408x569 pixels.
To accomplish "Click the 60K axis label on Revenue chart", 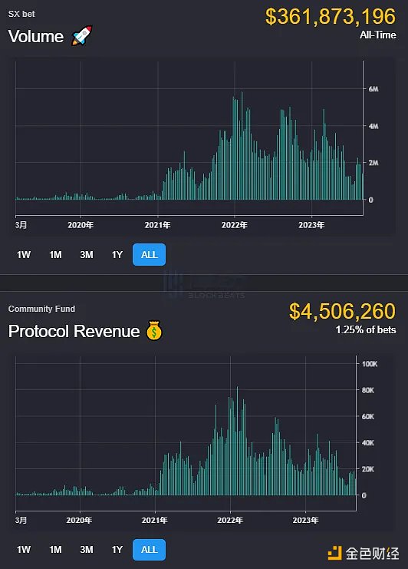I will pos(368,417).
